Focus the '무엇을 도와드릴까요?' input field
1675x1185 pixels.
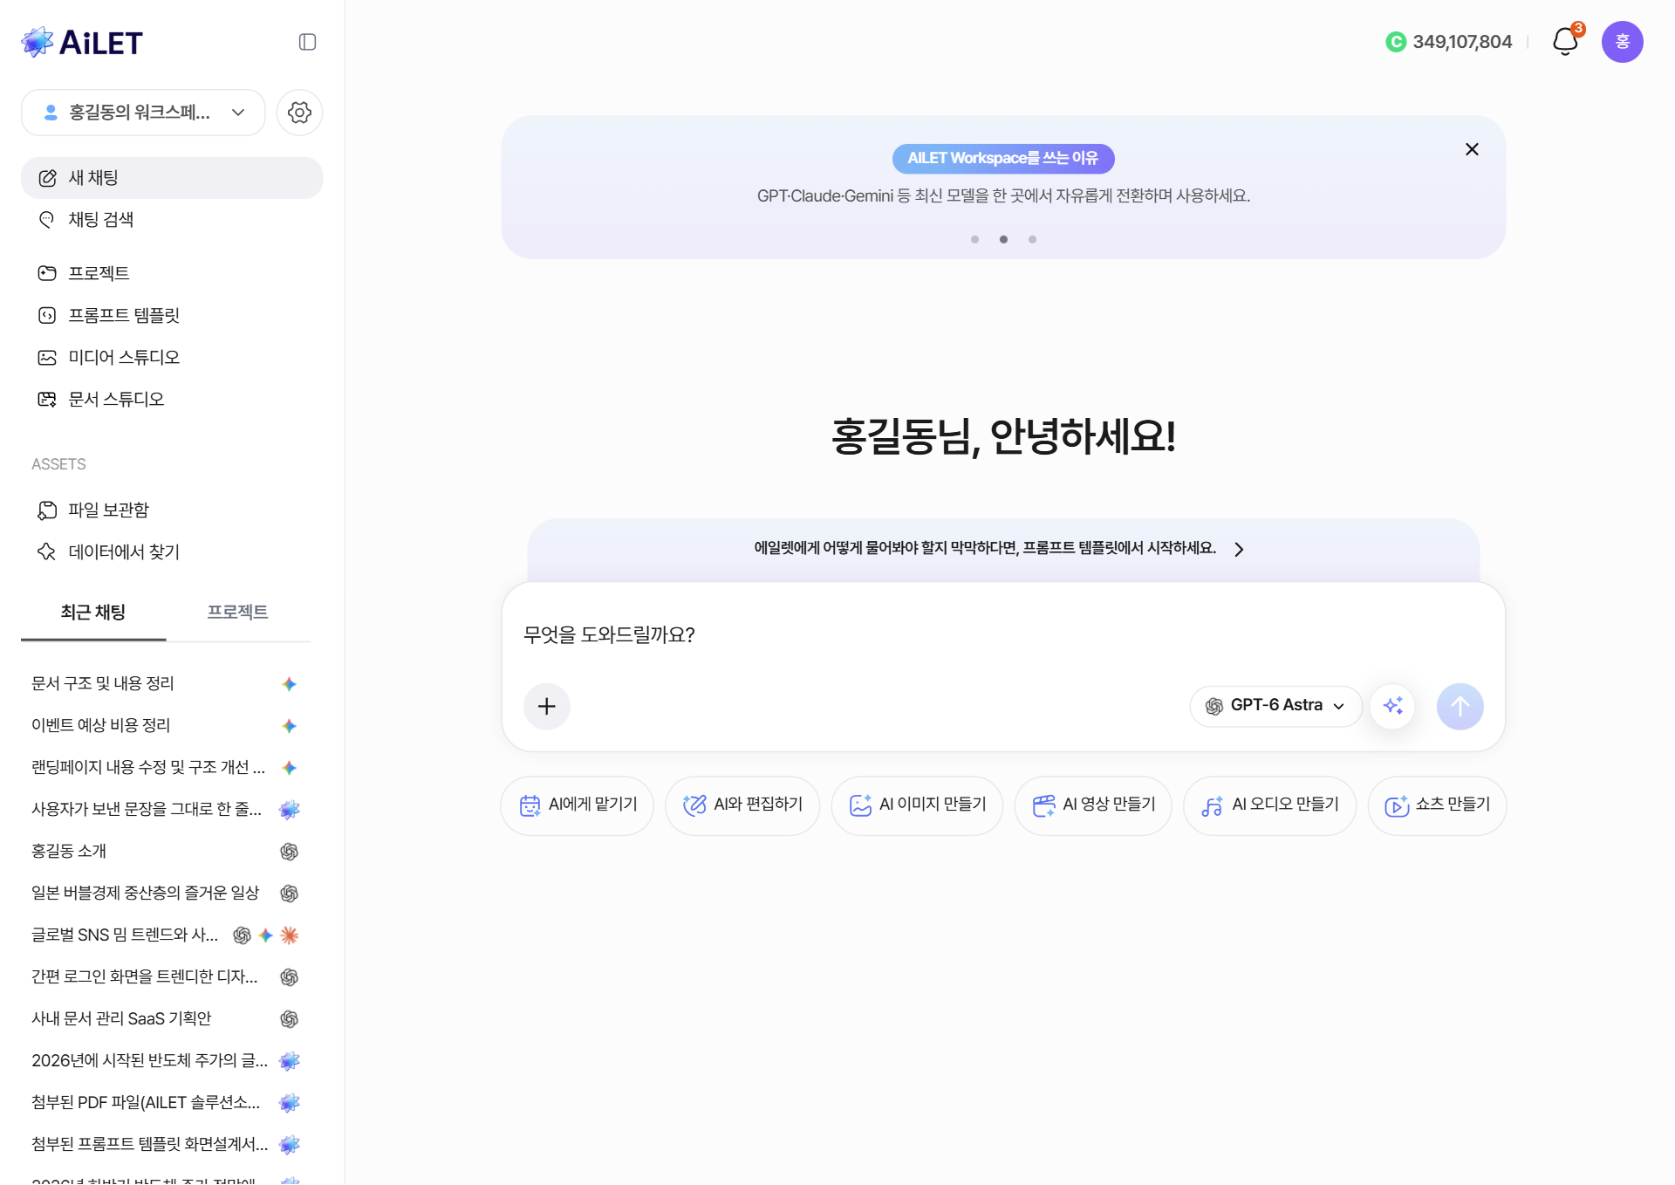click(1003, 635)
